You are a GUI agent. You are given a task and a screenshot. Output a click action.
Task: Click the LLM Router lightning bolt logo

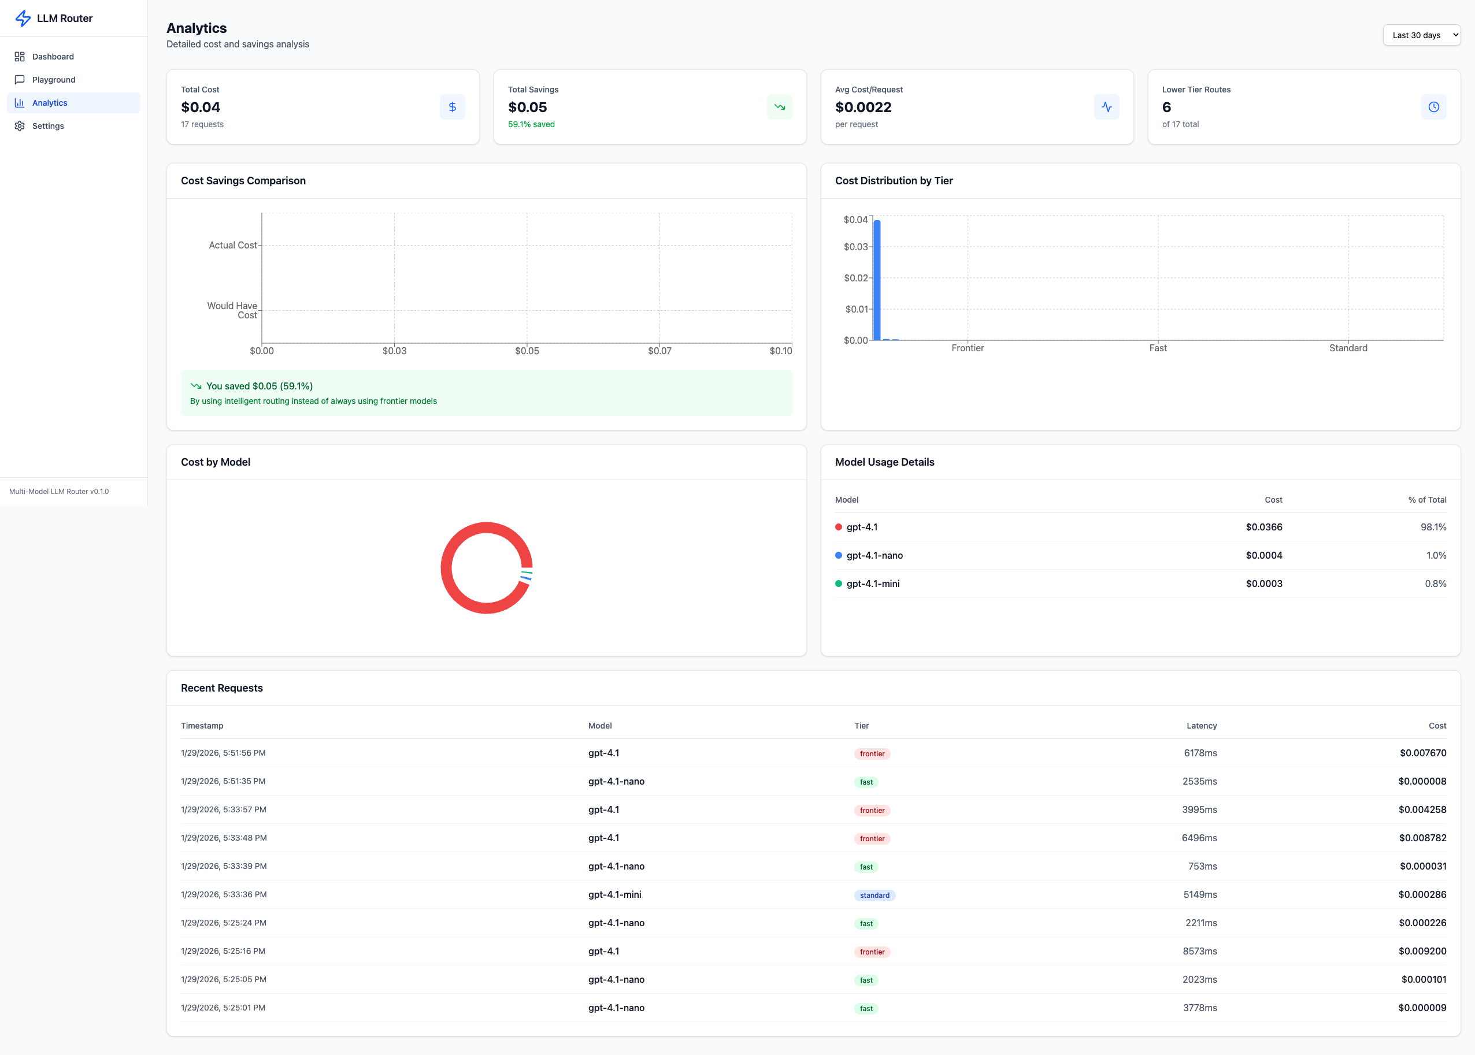click(x=23, y=18)
